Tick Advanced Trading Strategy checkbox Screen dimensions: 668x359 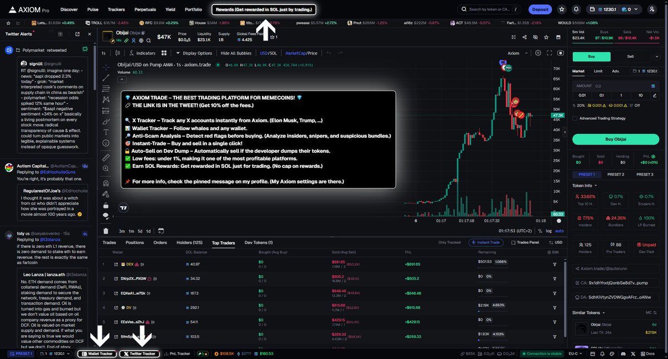click(x=575, y=118)
